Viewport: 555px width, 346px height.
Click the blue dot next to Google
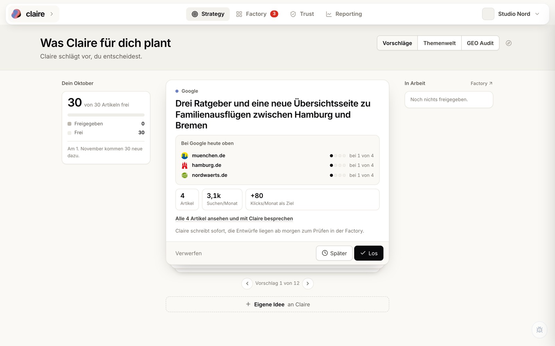coord(177,91)
